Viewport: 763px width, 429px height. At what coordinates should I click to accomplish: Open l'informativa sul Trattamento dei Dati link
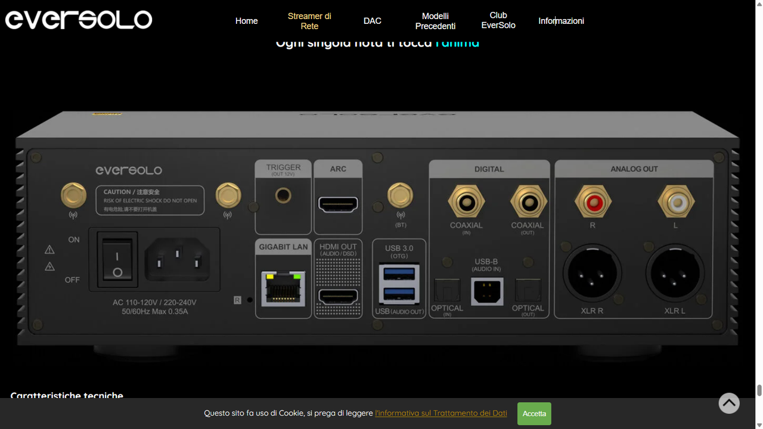point(441,413)
